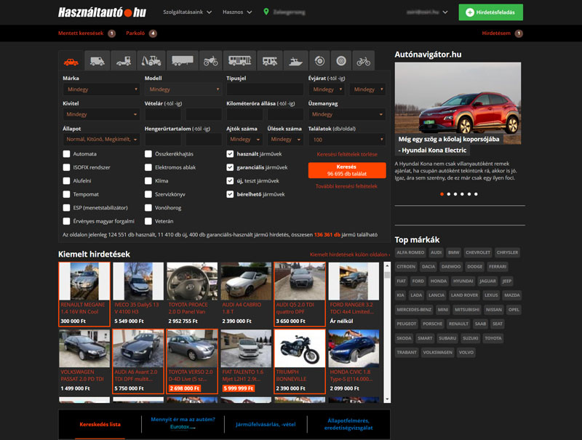Click the Hirdetésem count badge

(519, 33)
